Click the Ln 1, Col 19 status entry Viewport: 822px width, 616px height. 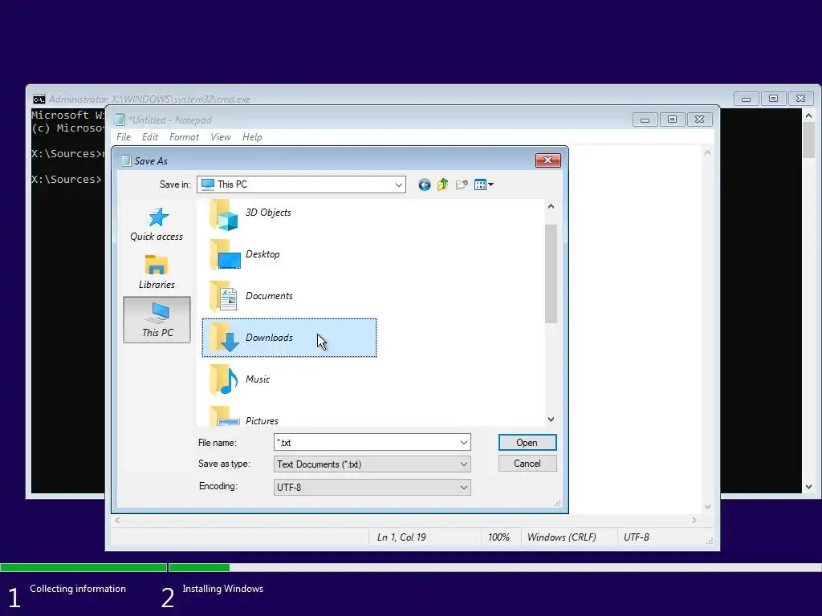click(401, 537)
